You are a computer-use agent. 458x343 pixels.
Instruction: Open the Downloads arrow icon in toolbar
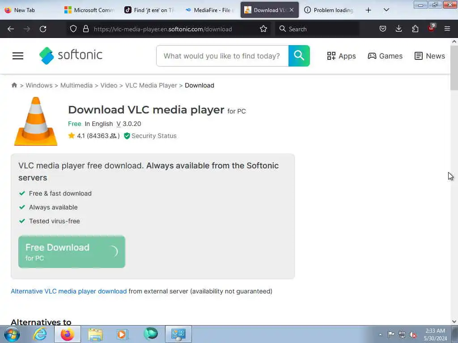[x=399, y=29]
